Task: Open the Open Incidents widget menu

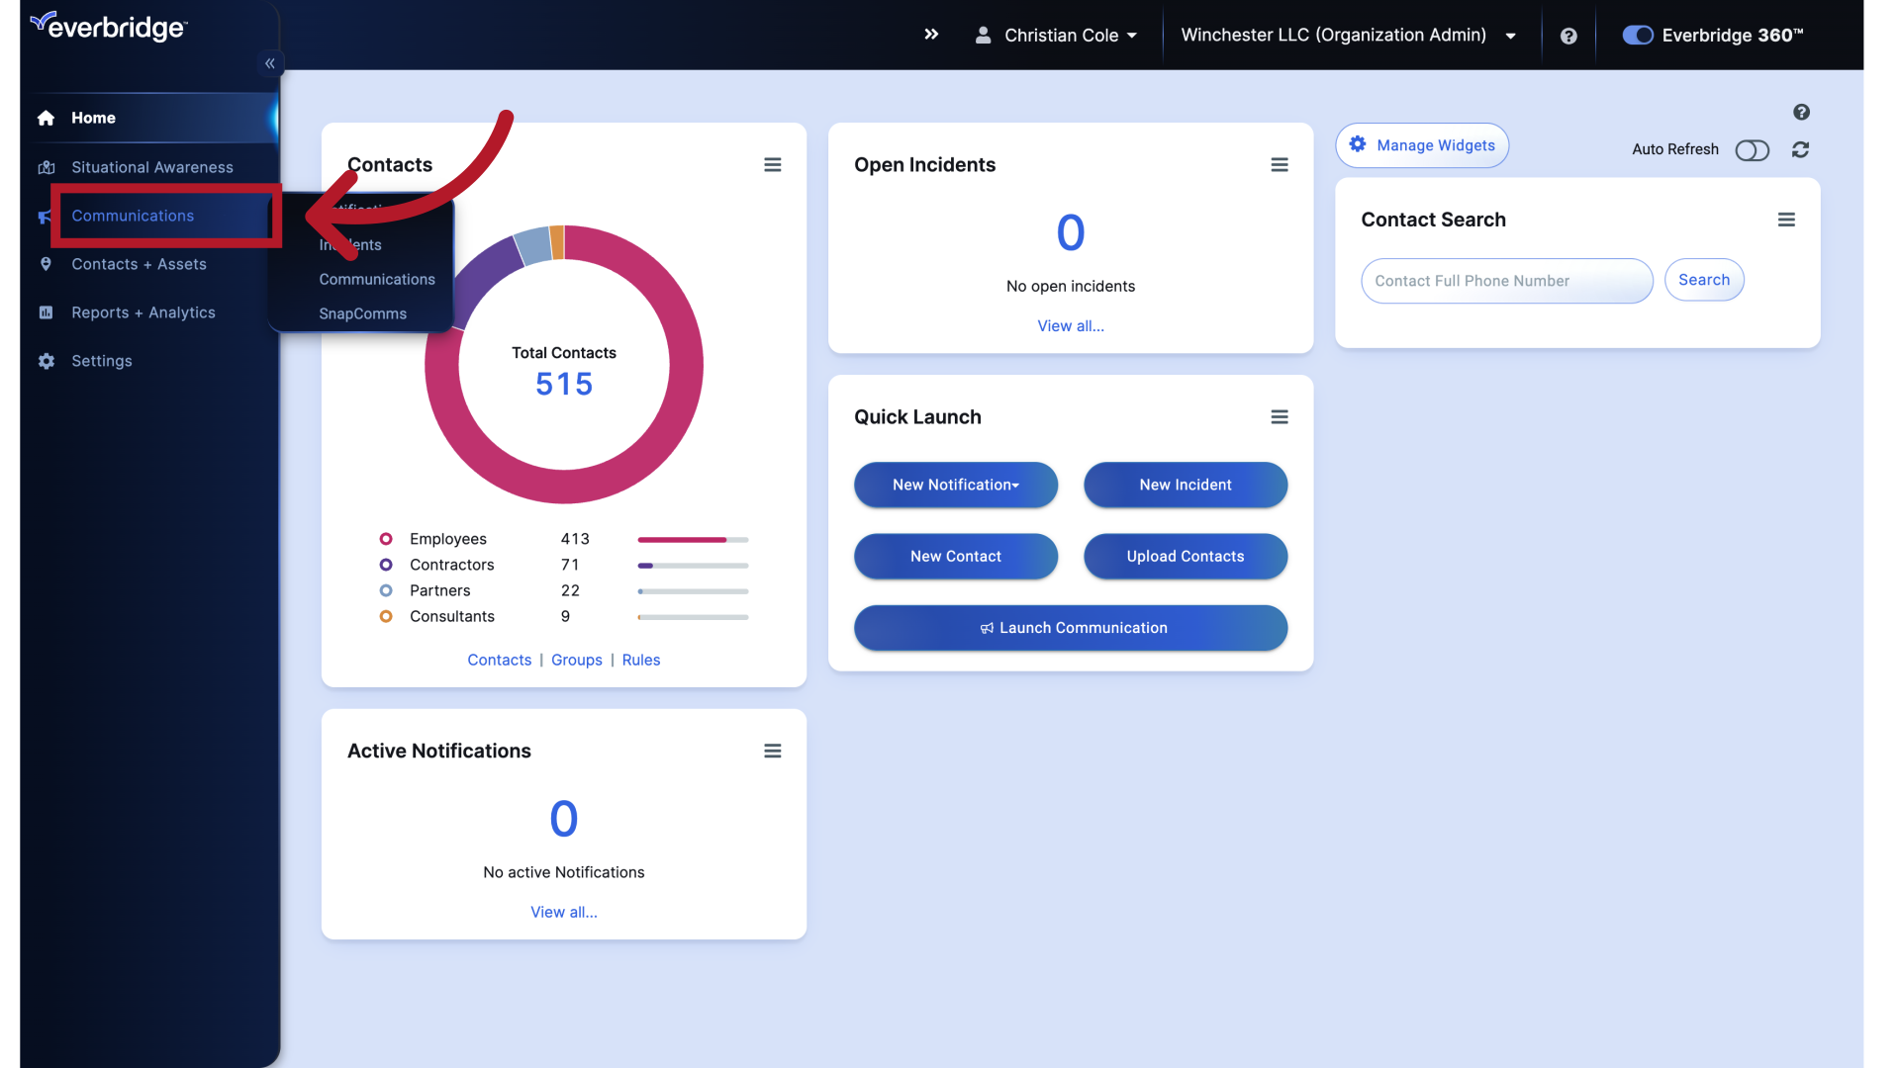Action: coord(1280,164)
